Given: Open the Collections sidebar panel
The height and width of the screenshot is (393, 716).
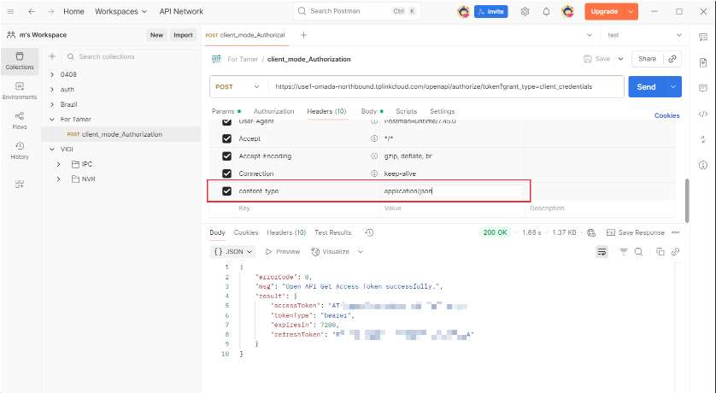Looking at the screenshot, I should [20, 60].
